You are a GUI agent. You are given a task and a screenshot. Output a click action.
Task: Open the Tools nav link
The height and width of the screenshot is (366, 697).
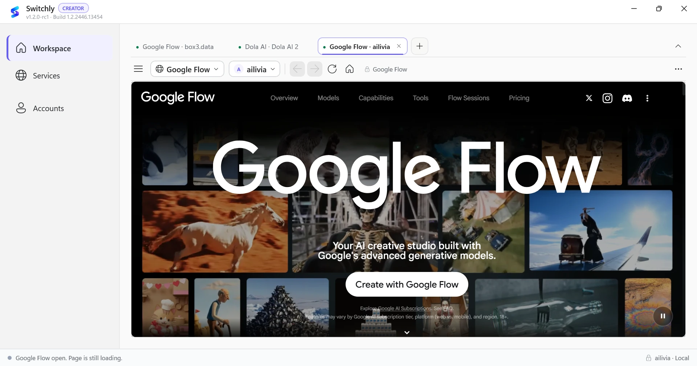(x=420, y=98)
